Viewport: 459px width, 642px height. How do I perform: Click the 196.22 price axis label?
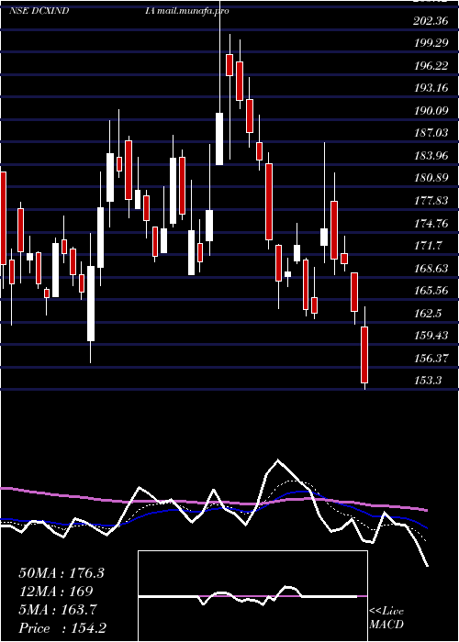(431, 65)
